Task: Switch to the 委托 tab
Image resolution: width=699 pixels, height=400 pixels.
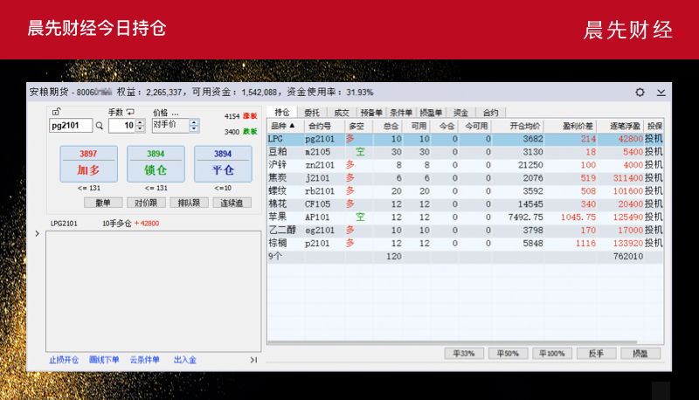Action: pos(312,113)
